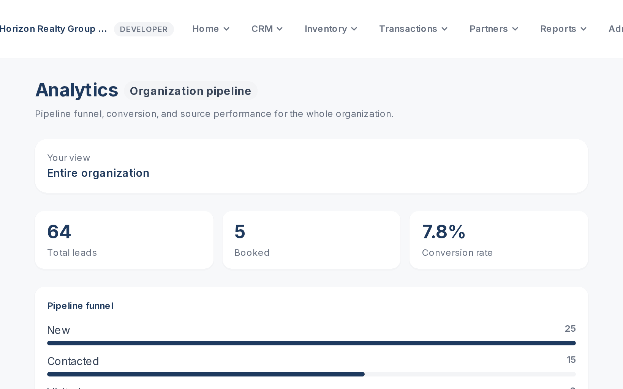
Task: Select the 5 Booked card
Action: [311, 240]
